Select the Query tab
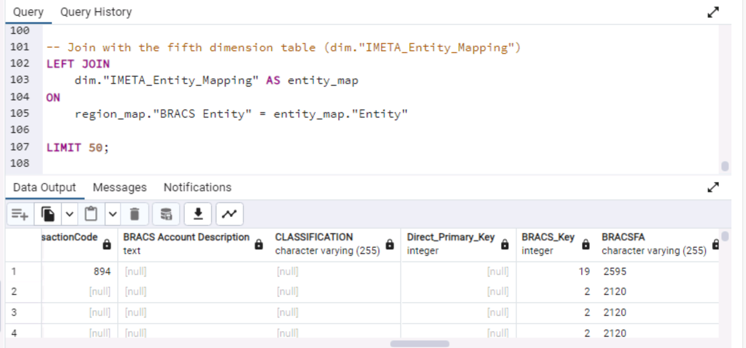 [x=28, y=12]
